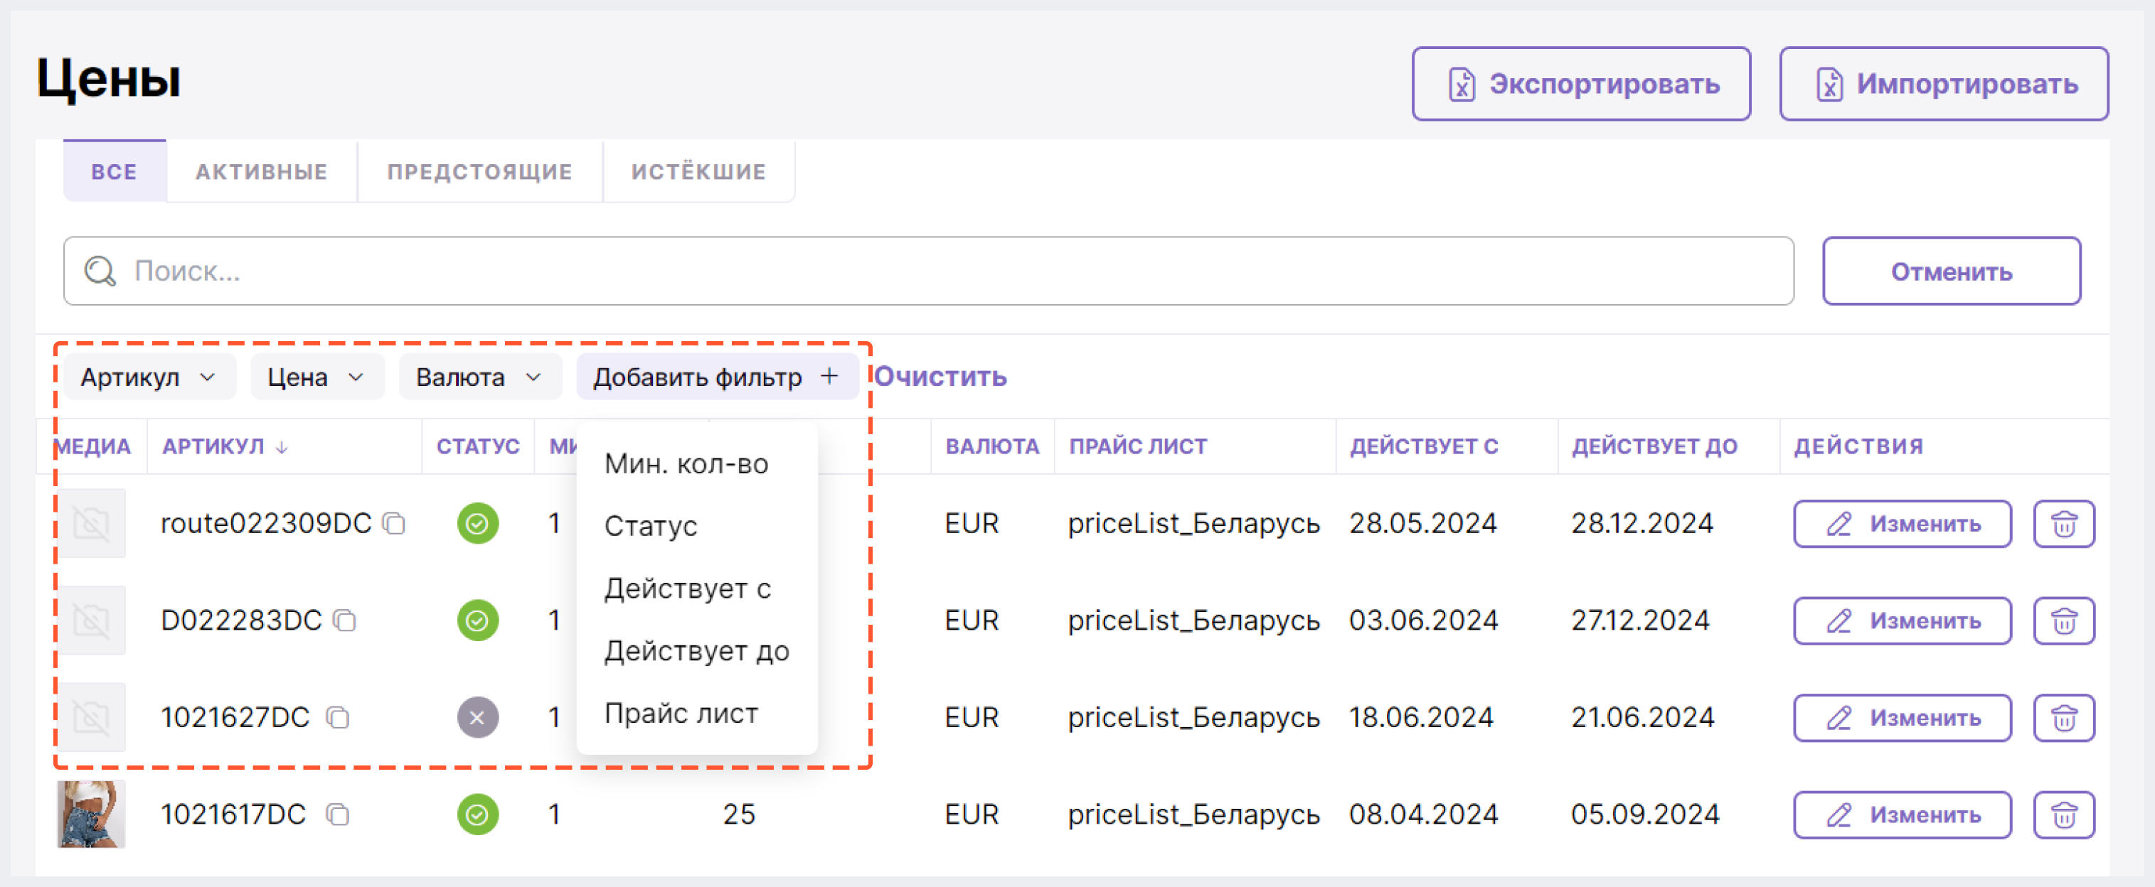
Task: Click date 28.05.2024 cell
Action: point(1422,523)
